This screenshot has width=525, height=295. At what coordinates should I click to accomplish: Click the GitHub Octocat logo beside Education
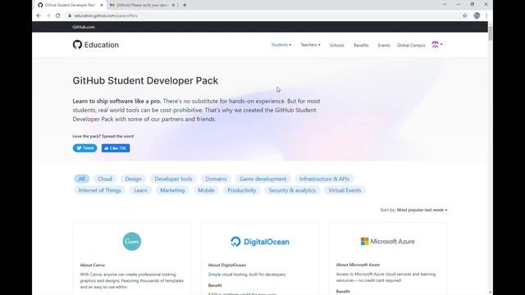point(77,44)
